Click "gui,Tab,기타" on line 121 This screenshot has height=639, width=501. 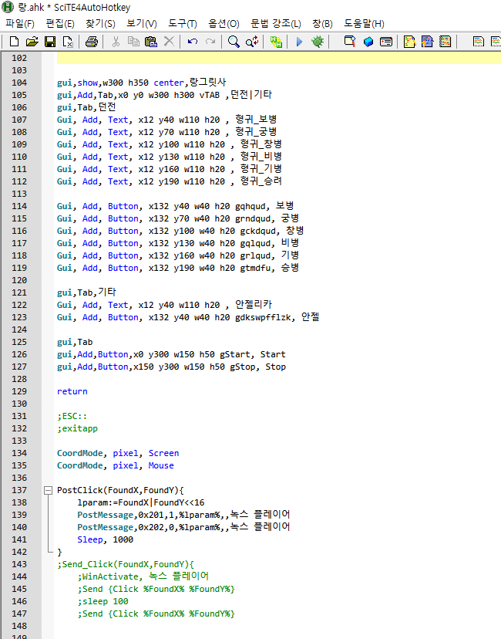click(x=86, y=292)
